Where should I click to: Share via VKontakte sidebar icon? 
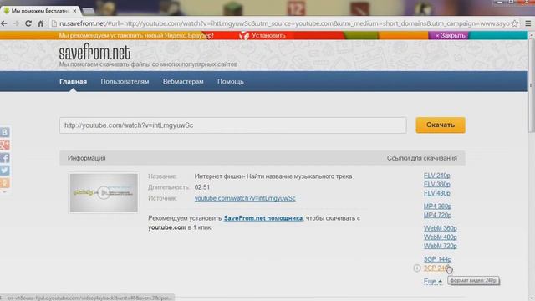(5, 132)
